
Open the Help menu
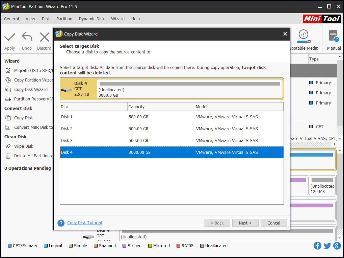click(135, 19)
